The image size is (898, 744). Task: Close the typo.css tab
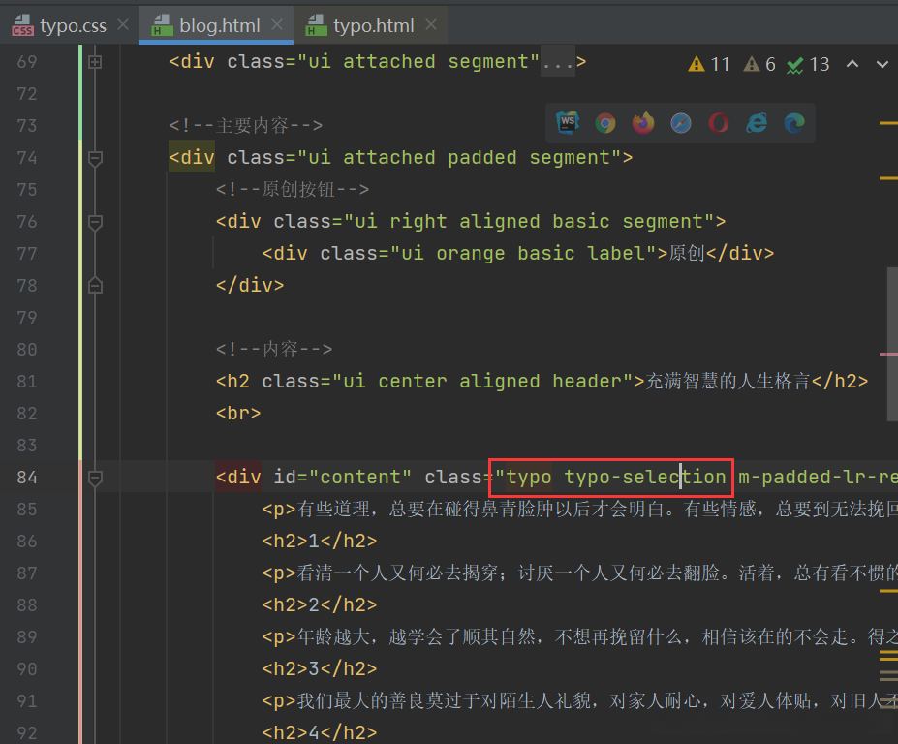123,24
